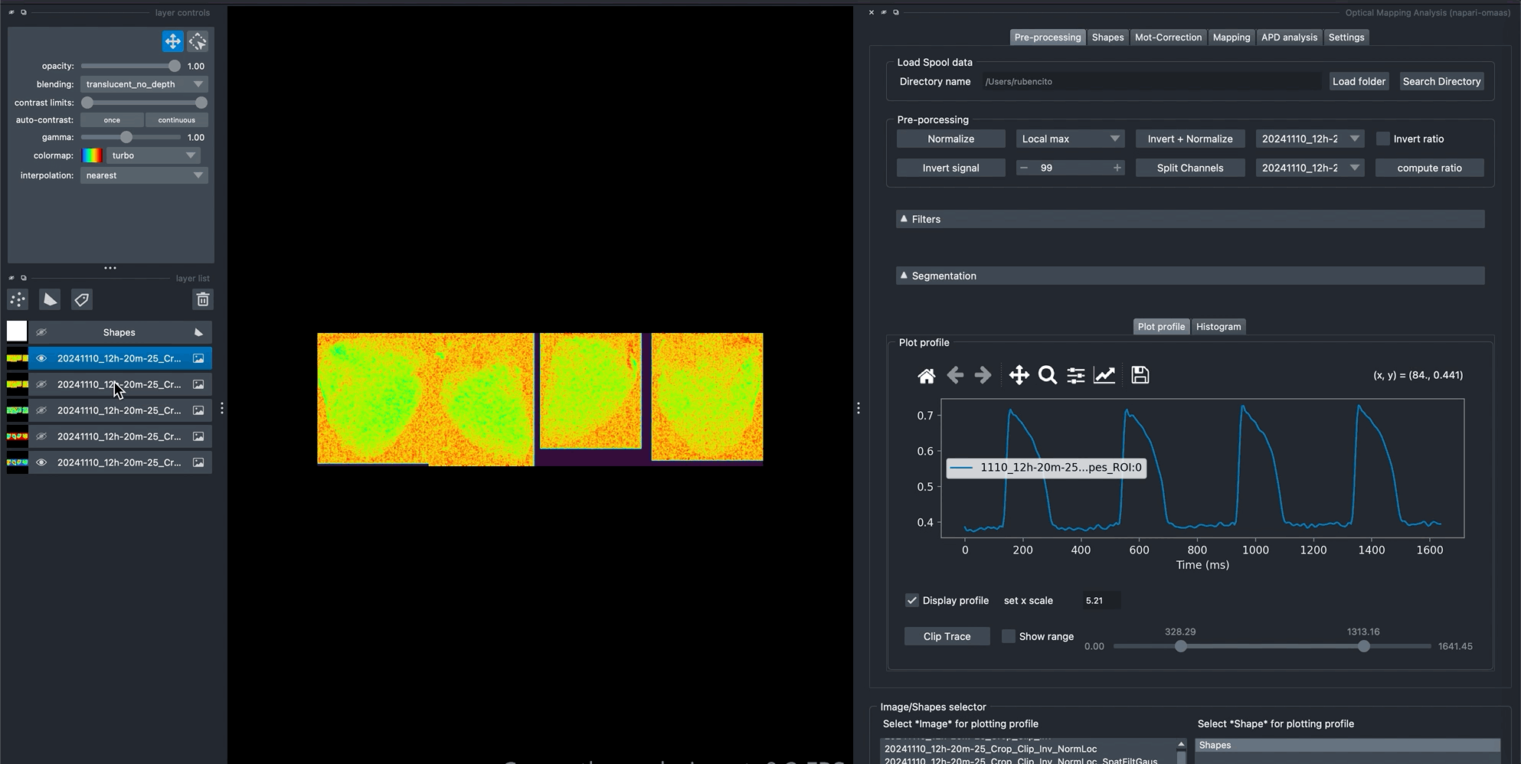Open the interpolation dropdown set to nearest
Viewport: 1521px width, 764px height.
144,175
